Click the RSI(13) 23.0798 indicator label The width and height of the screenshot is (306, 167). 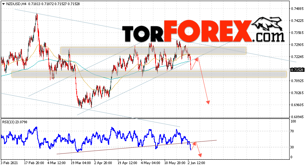15,122
